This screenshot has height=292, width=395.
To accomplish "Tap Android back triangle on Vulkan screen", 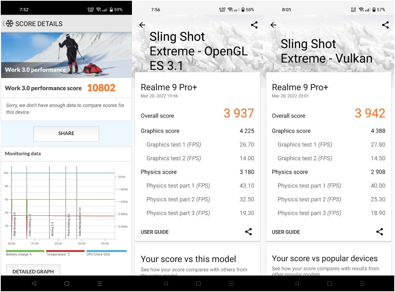I will coord(297,284).
